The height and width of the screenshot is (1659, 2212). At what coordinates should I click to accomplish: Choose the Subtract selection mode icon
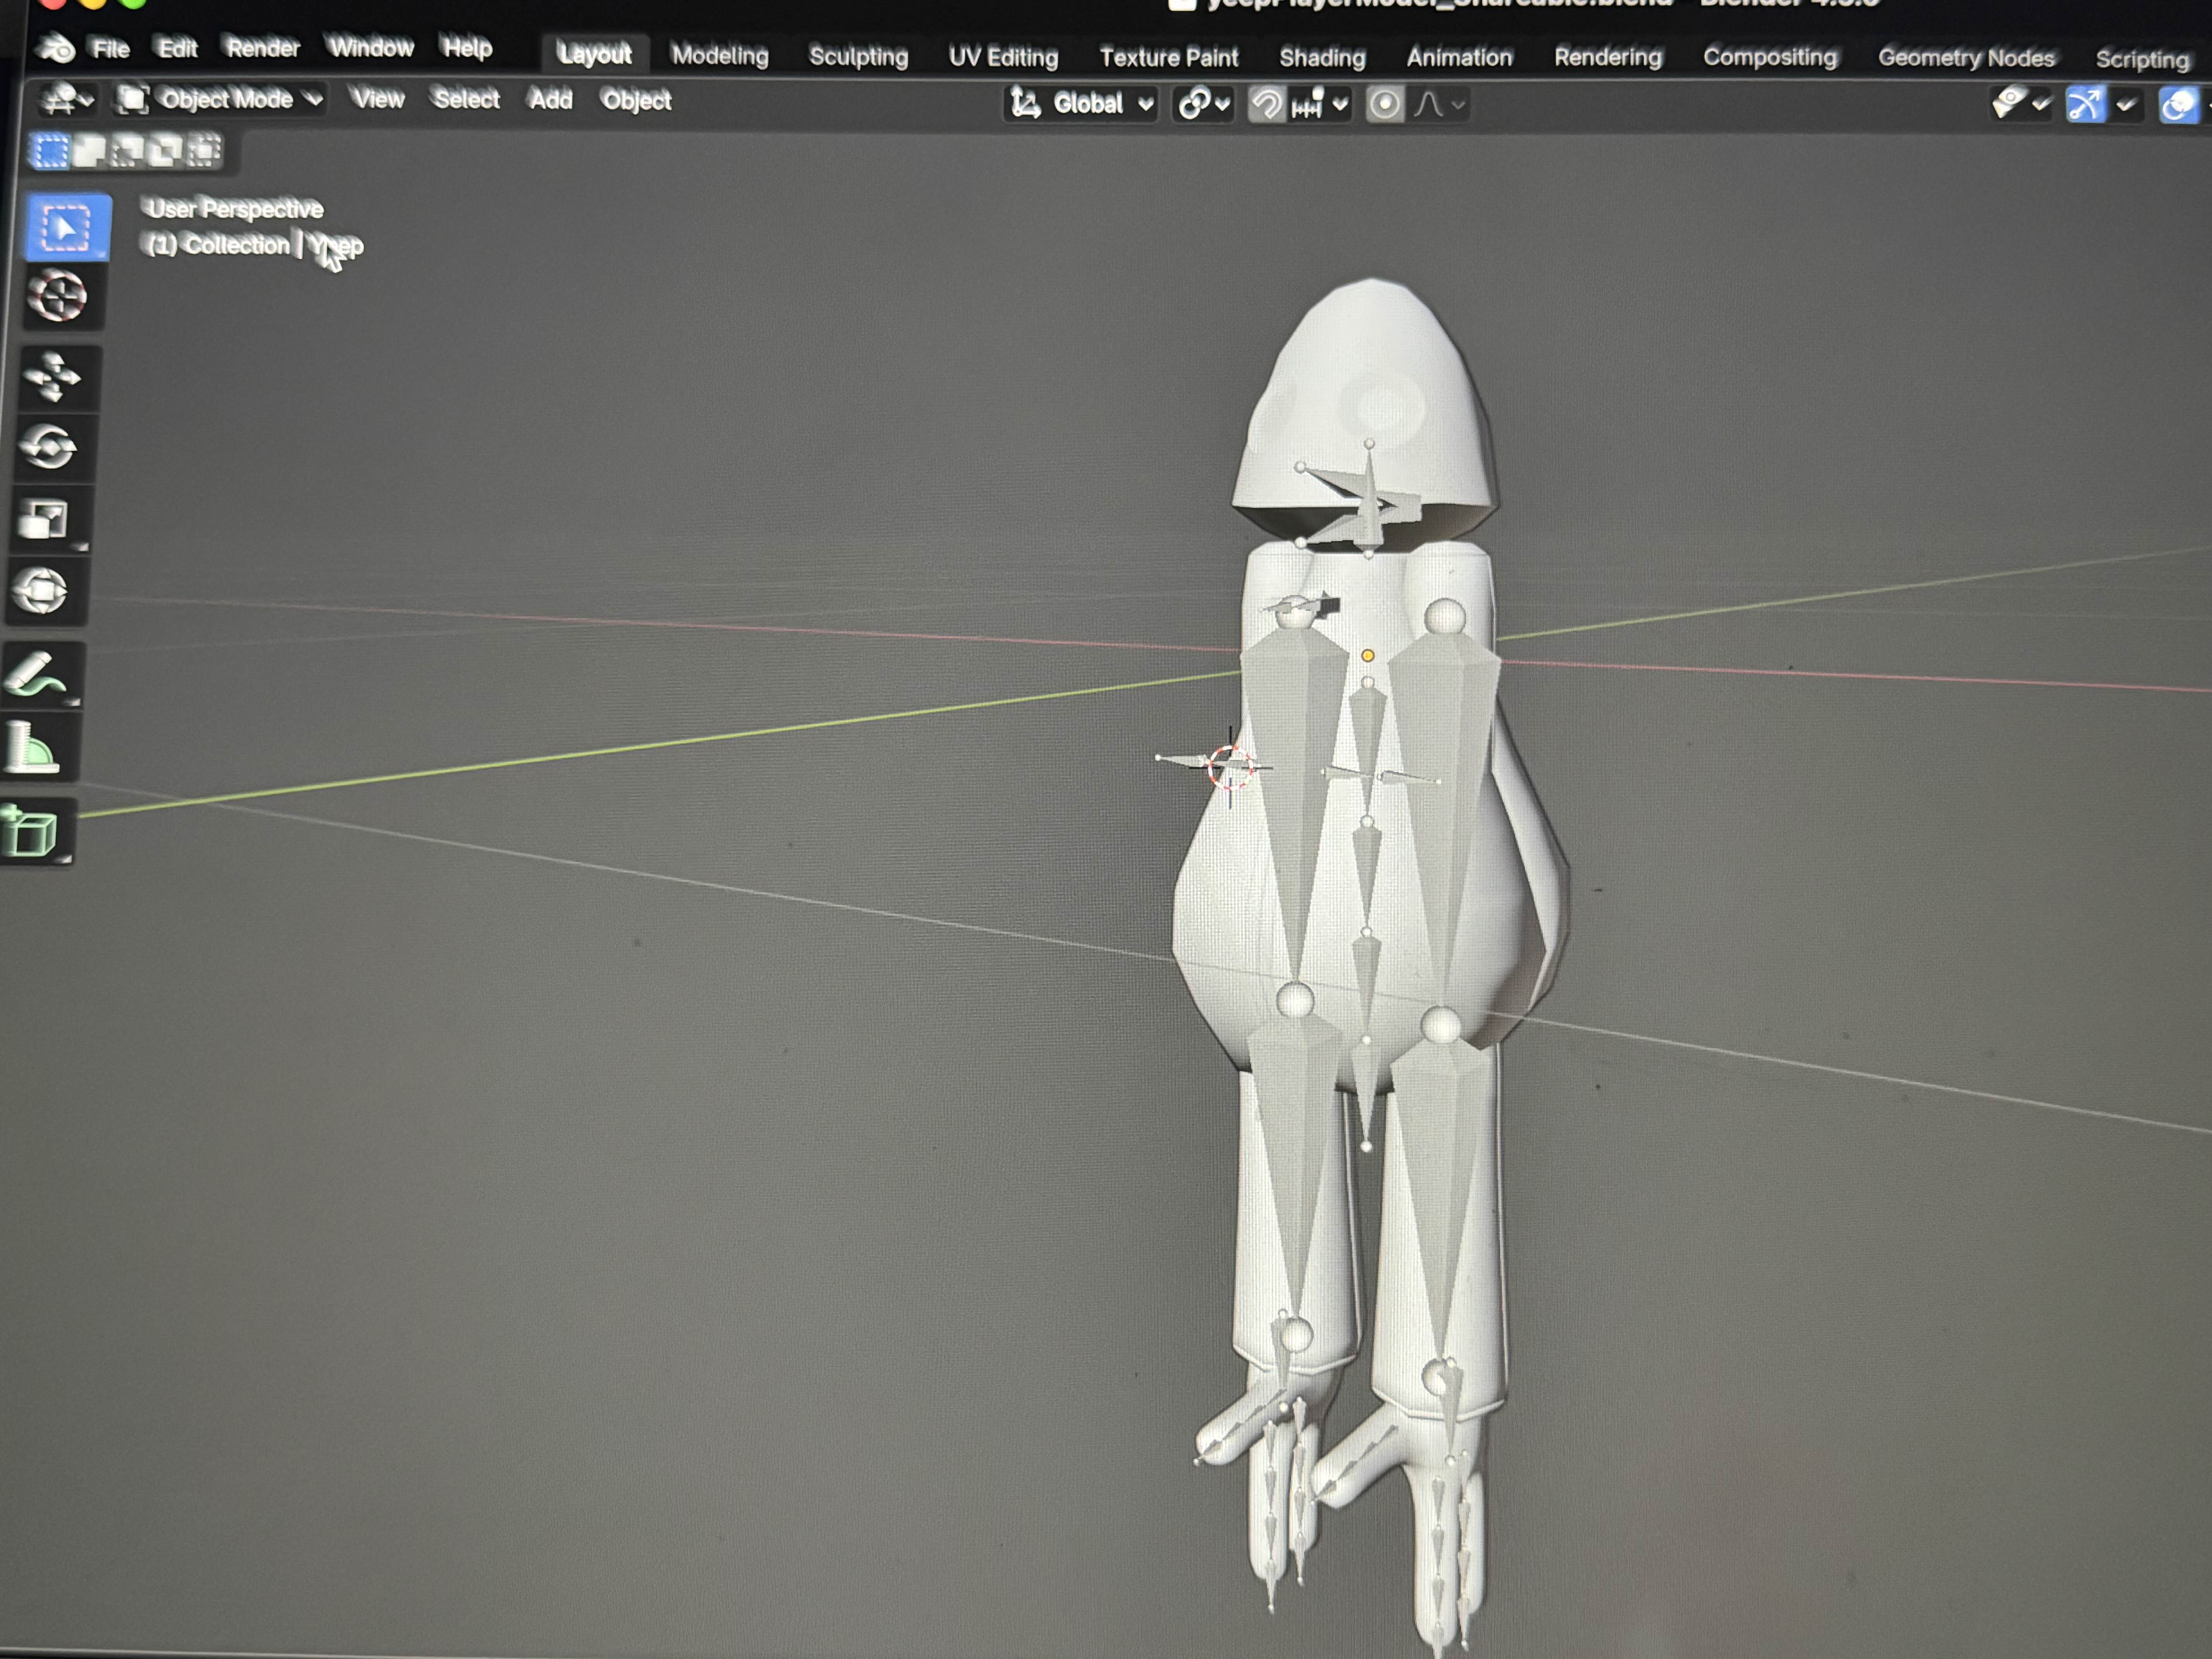click(128, 152)
